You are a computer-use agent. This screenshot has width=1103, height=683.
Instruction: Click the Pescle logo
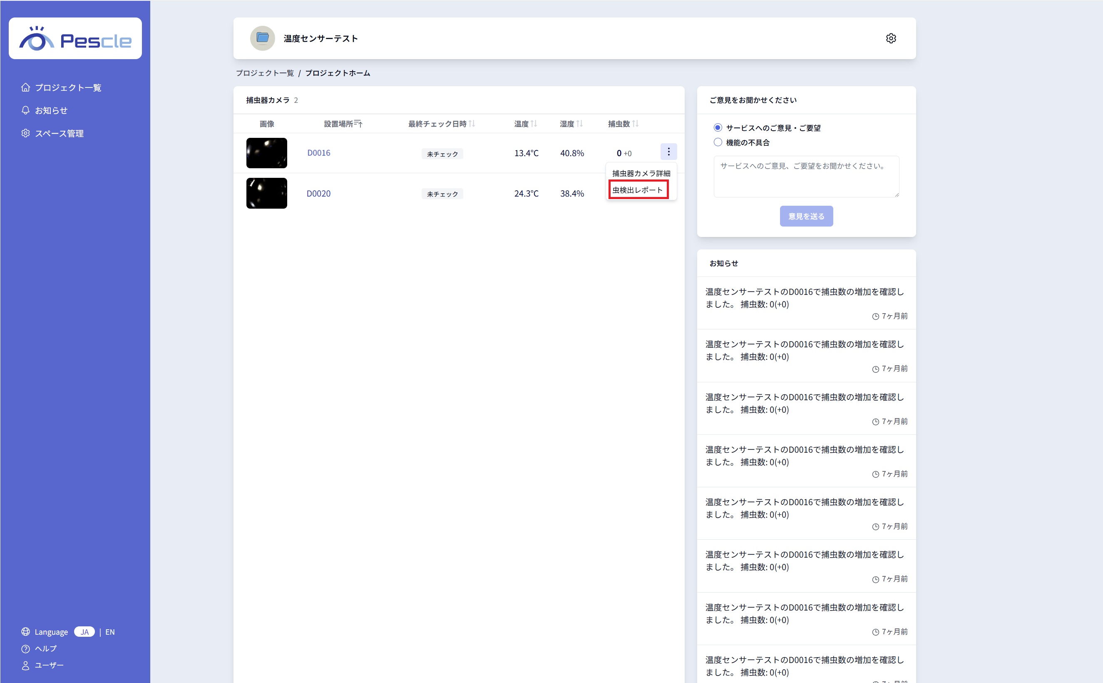tap(75, 39)
